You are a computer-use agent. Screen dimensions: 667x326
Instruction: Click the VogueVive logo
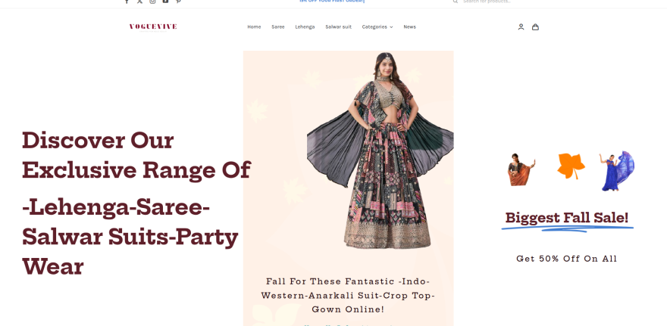coord(153,27)
